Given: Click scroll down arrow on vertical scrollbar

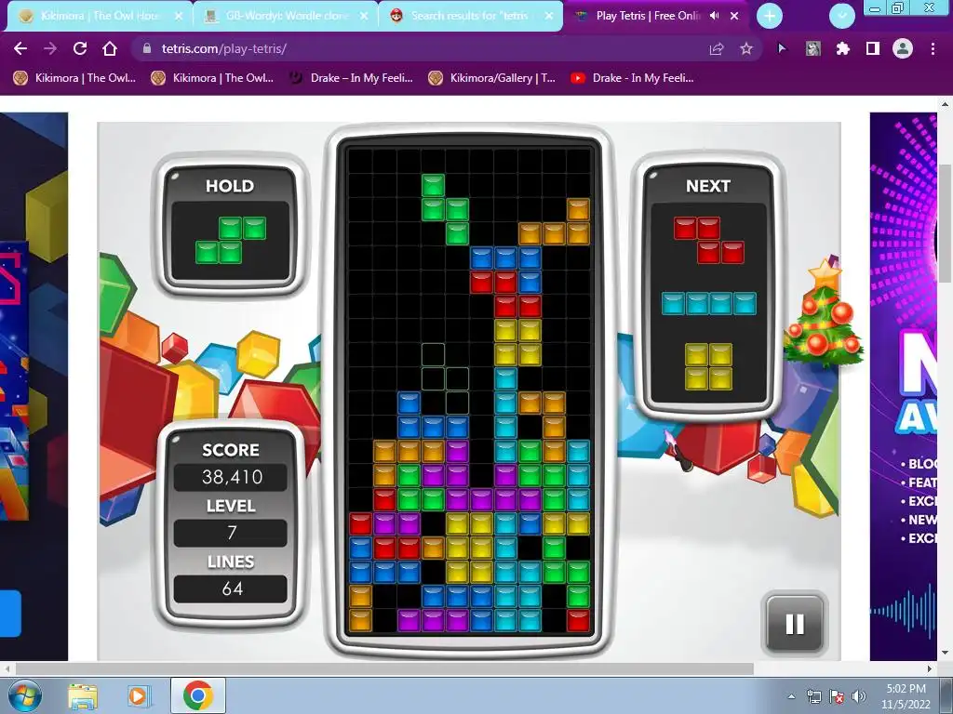Looking at the screenshot, I should [x=946, y=654].
